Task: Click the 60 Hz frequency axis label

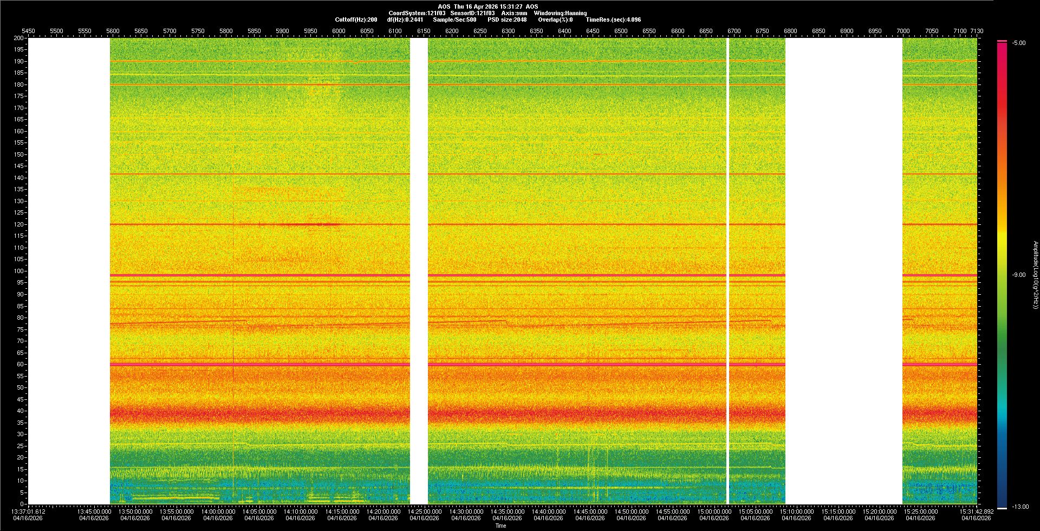Action: (20, 365)
